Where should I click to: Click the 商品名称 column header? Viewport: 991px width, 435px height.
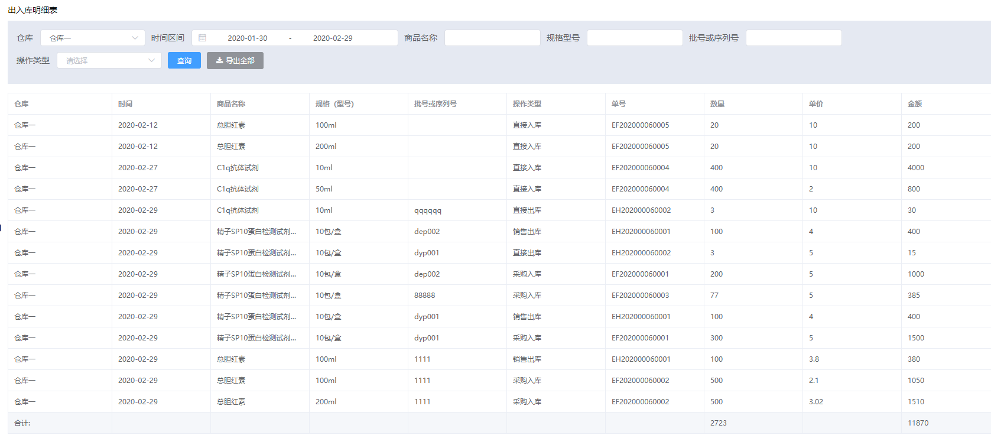pos(231,104)
